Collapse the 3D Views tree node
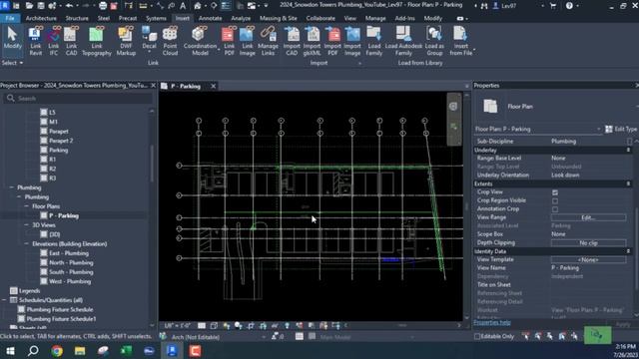The height and width of the screenshot is (359, 639). (27, 225)
